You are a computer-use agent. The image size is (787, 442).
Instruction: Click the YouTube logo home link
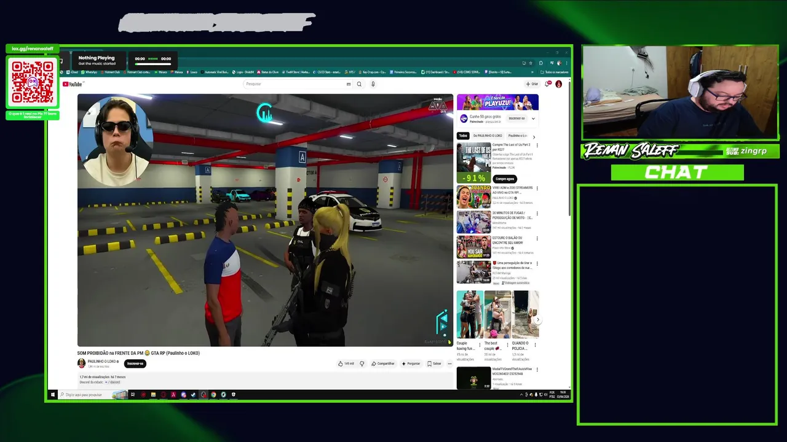[x=72, y=84]
